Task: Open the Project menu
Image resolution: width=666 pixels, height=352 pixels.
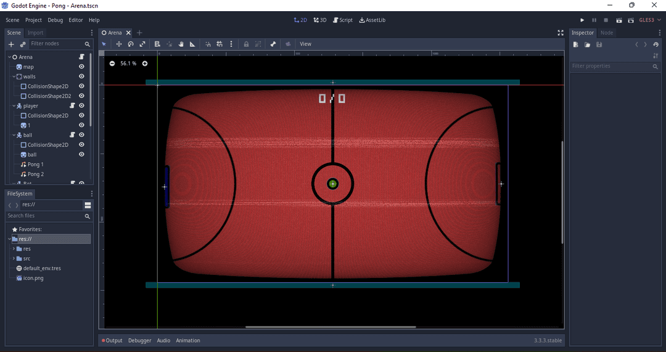Action: (x=33, y=20)
